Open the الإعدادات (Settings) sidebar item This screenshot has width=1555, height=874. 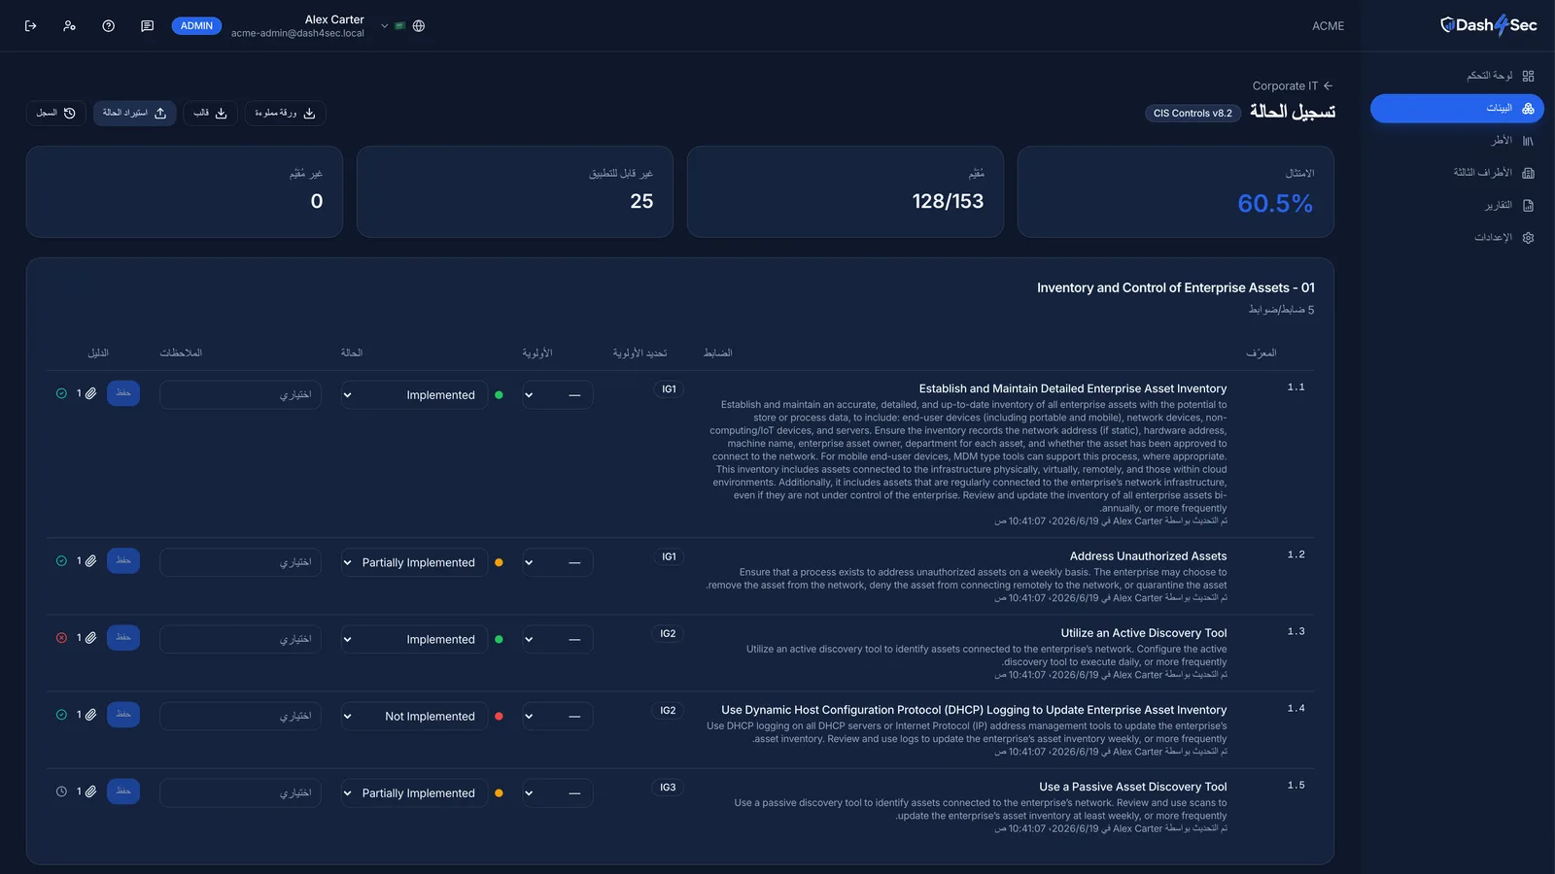[x=1503, y=238]
